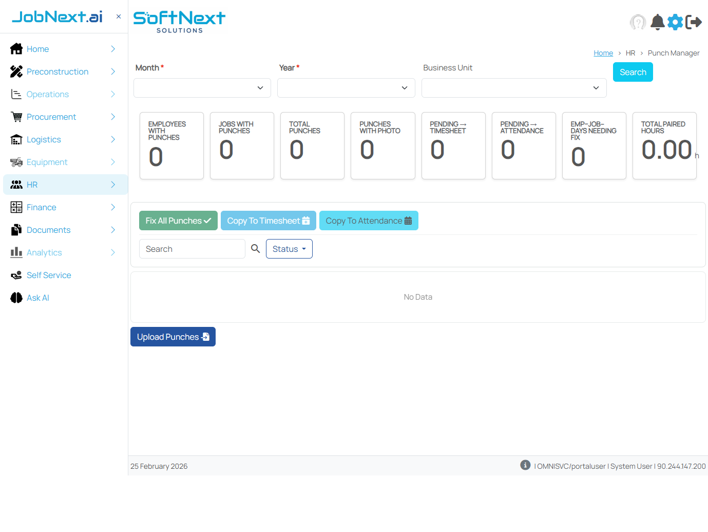Click the Equipment forklift icon
708x532 pixels.
click(x=16, y=162)
